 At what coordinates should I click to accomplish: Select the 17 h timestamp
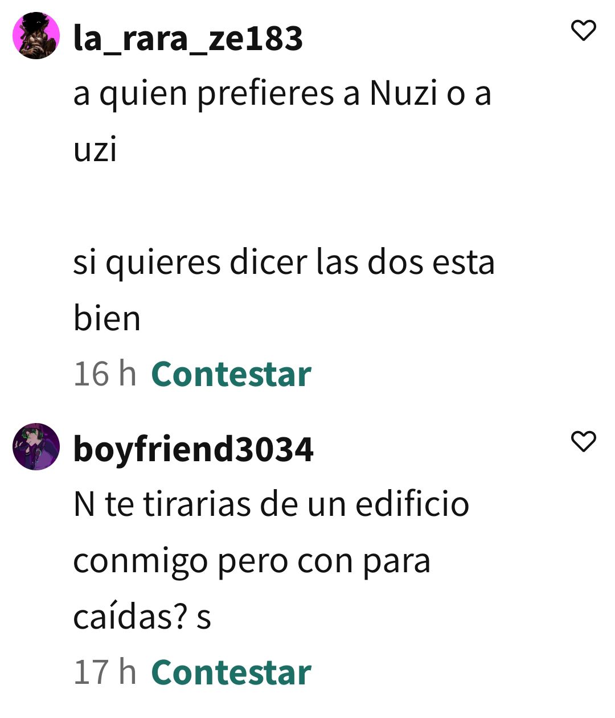(x=105, y=672)
